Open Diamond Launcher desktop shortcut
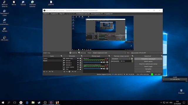 pyautogui.click(x=32, y=4)
